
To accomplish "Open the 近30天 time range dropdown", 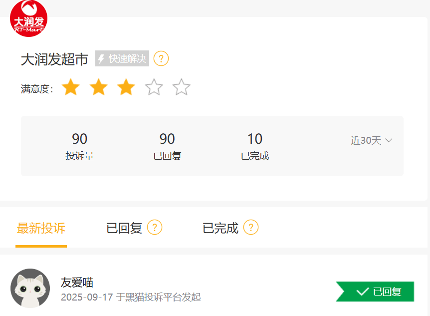I will [x=366, y=141].
